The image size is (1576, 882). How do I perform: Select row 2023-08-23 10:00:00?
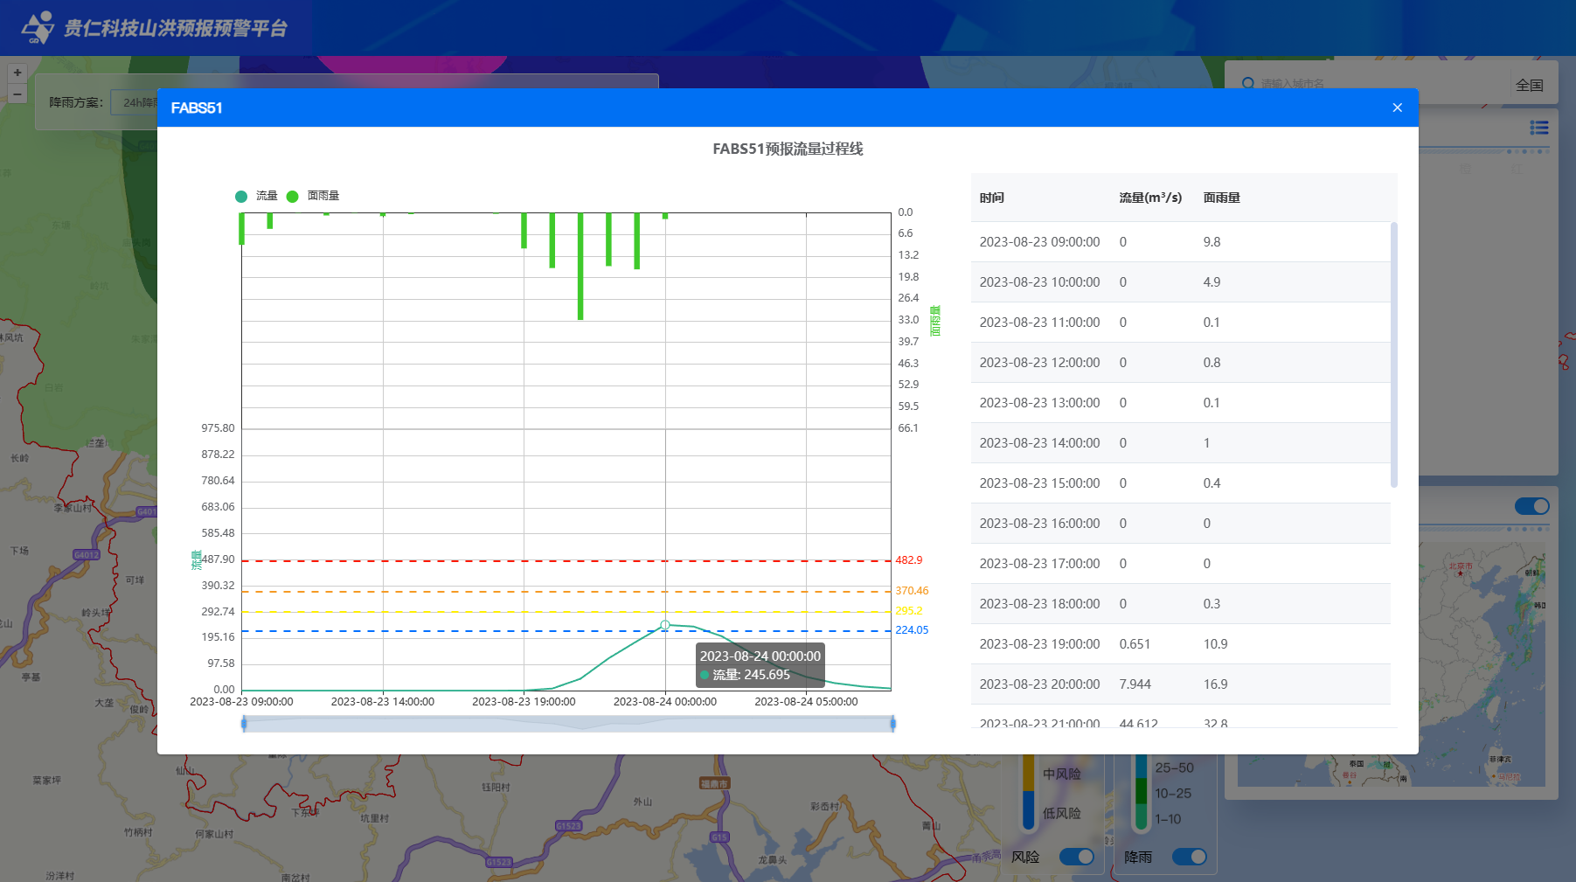[x=1180, y=282]
